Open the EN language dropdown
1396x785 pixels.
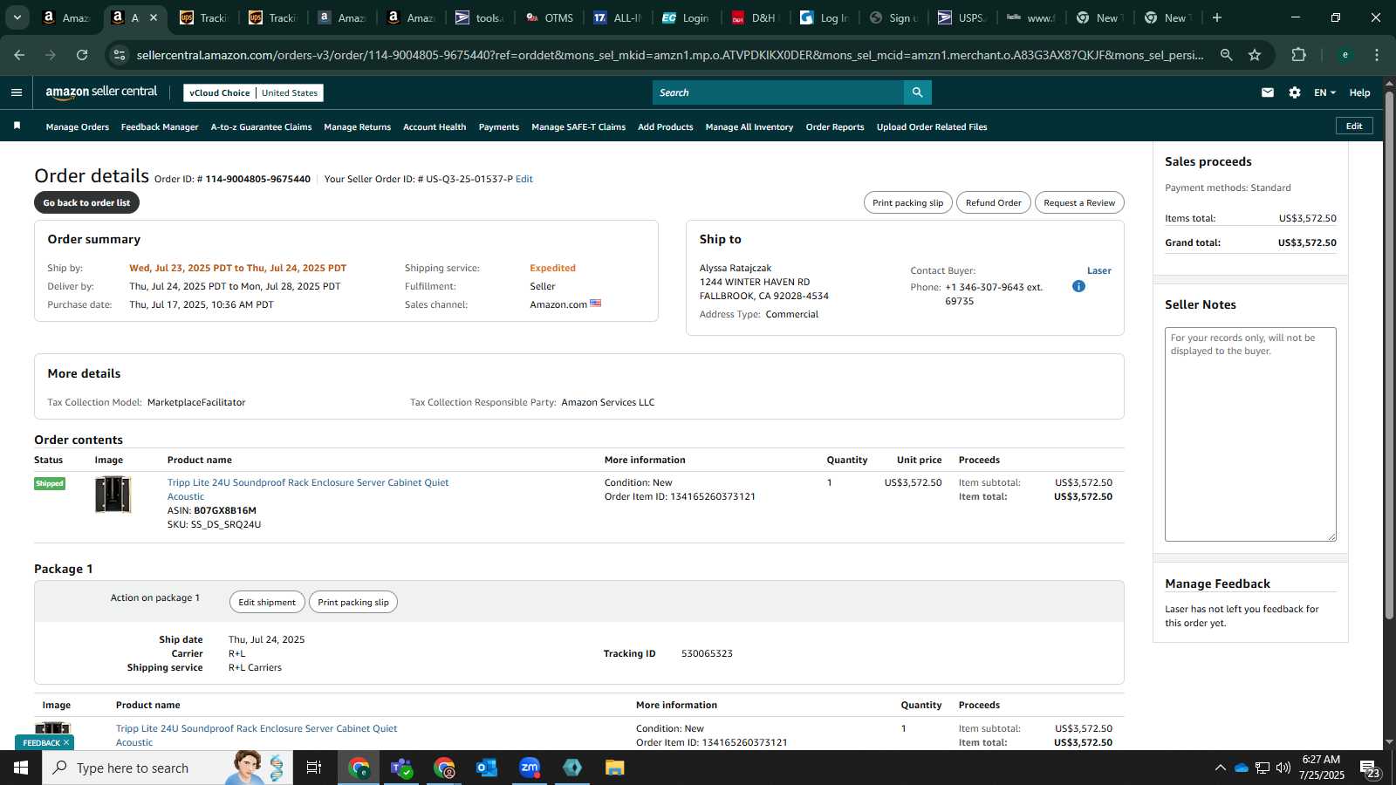[1324, 92]
